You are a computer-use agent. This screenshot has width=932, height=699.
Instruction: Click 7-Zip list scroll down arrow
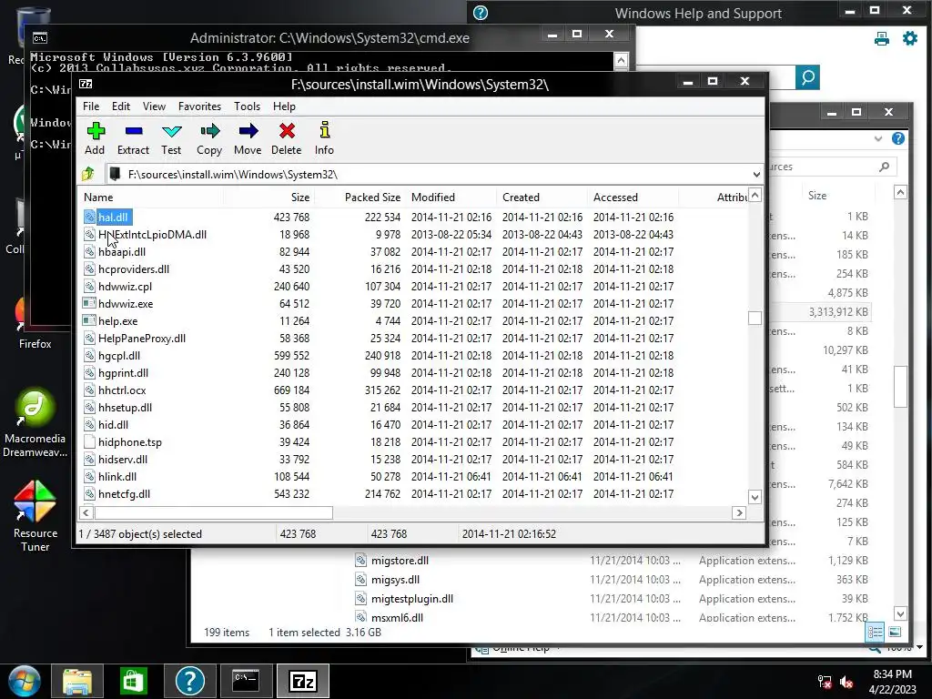(x=755, y=498)
